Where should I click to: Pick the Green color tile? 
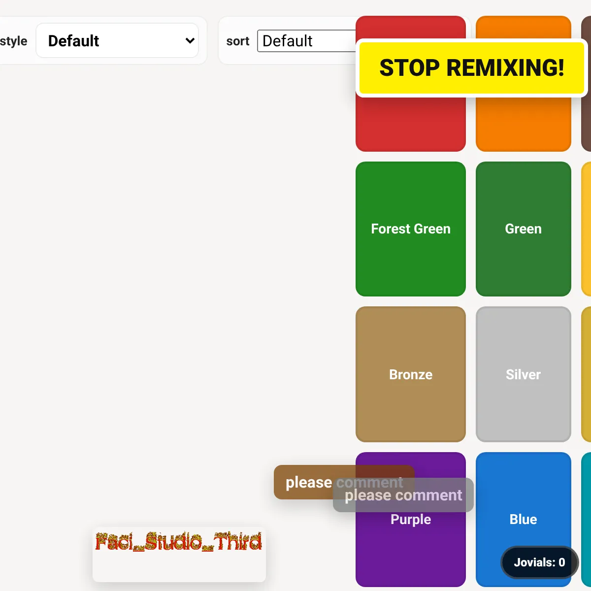tap(523, 229)
